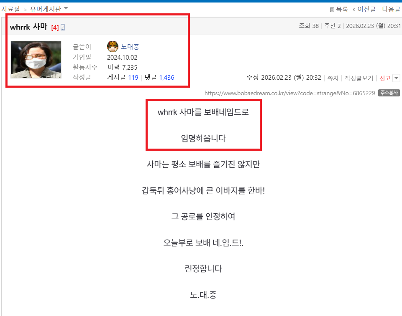
Task: Click 노대중's small profile avatar icon
Action: tap(113, 46)
